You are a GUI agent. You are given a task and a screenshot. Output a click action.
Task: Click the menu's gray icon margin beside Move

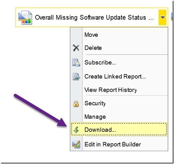click(x=76, y=35)
